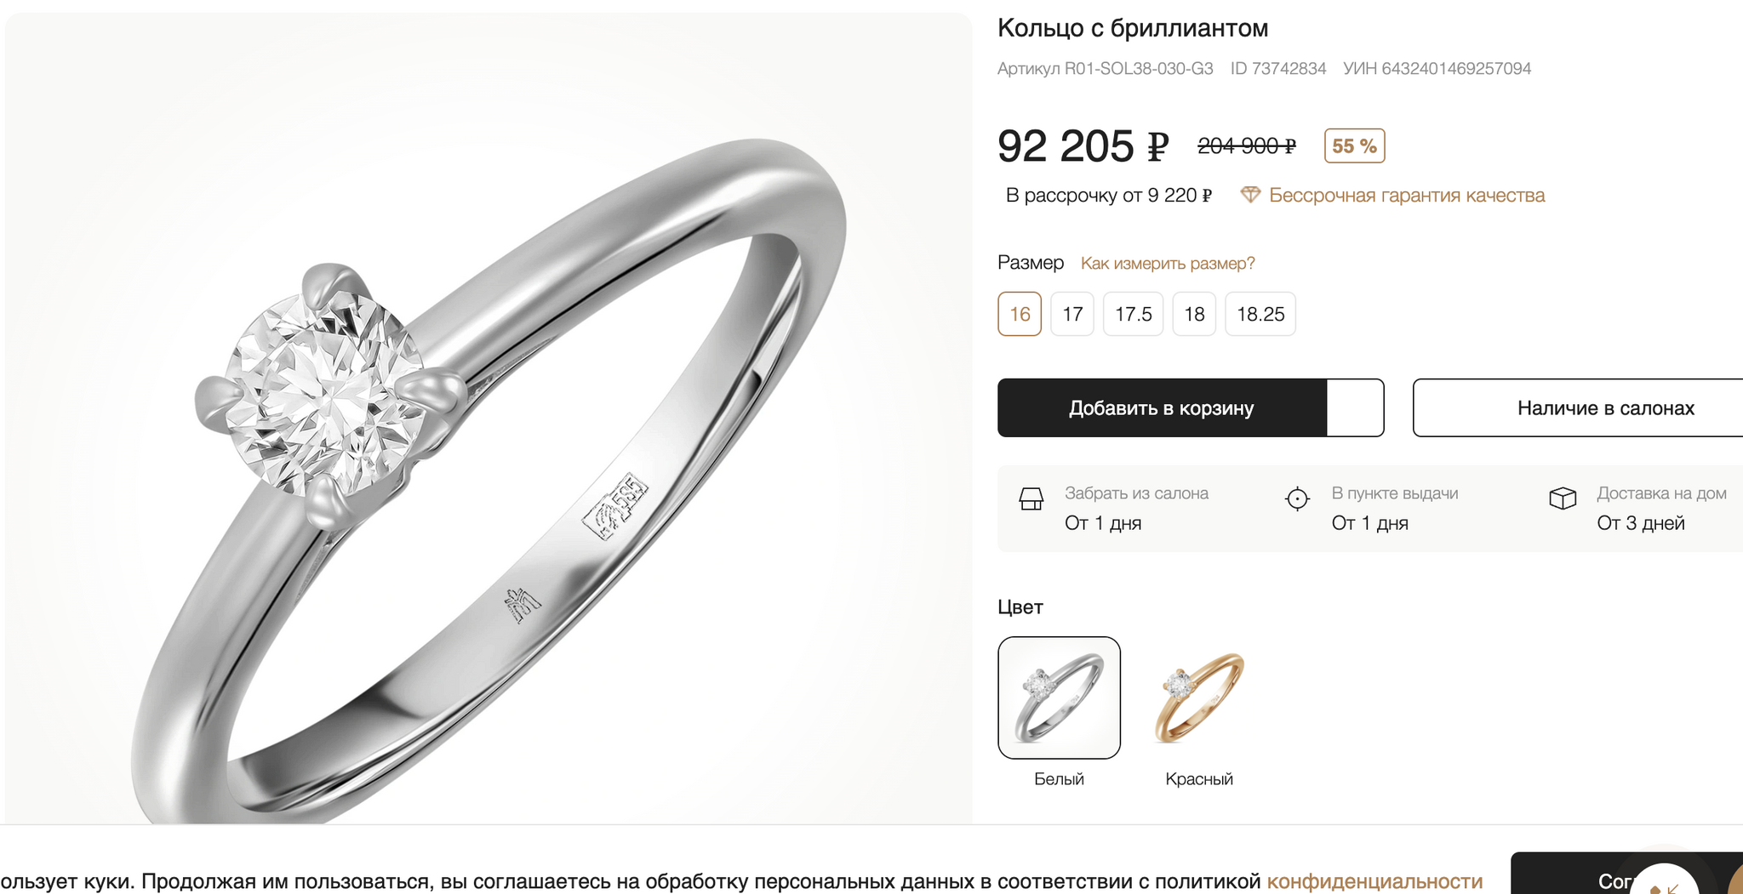Select the Красный color variant
Image resolution: width=1743 pixels, height=894 pixels.
click(1199, 698)
